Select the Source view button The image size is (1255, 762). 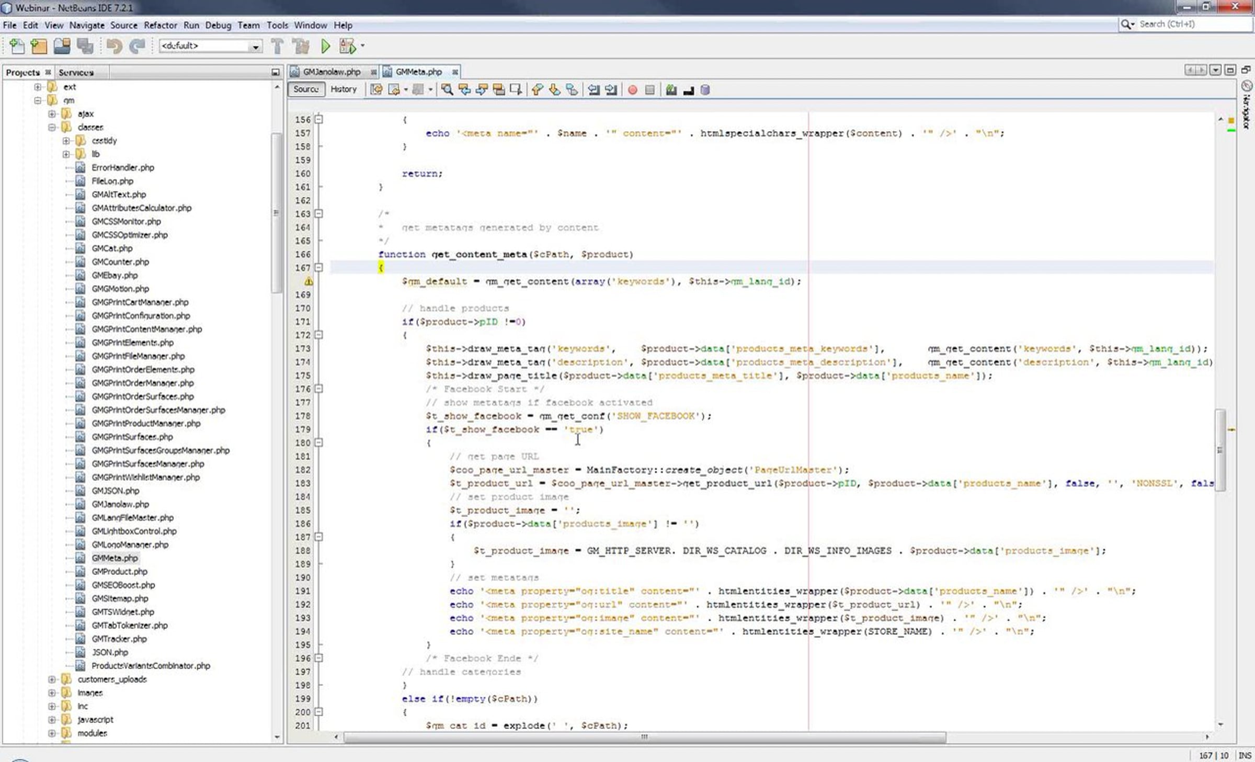tap(306, 89)
